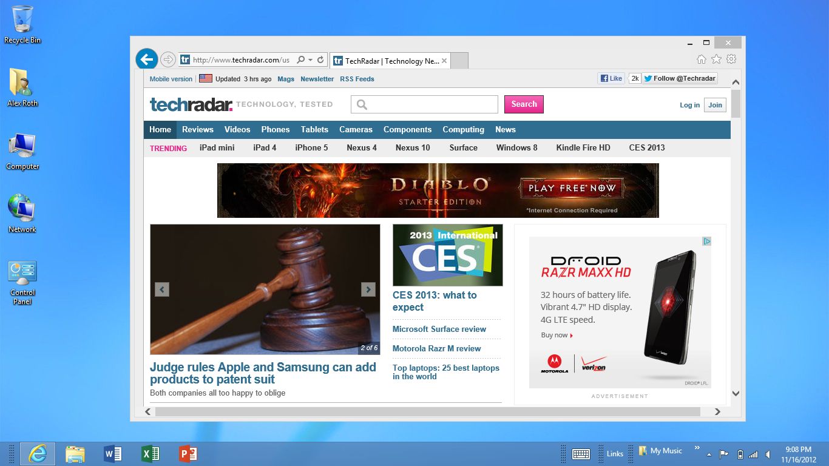Open Top laptops: 25 best laptops link
This screenshot has height=466, width=829.
coord(446,372)
